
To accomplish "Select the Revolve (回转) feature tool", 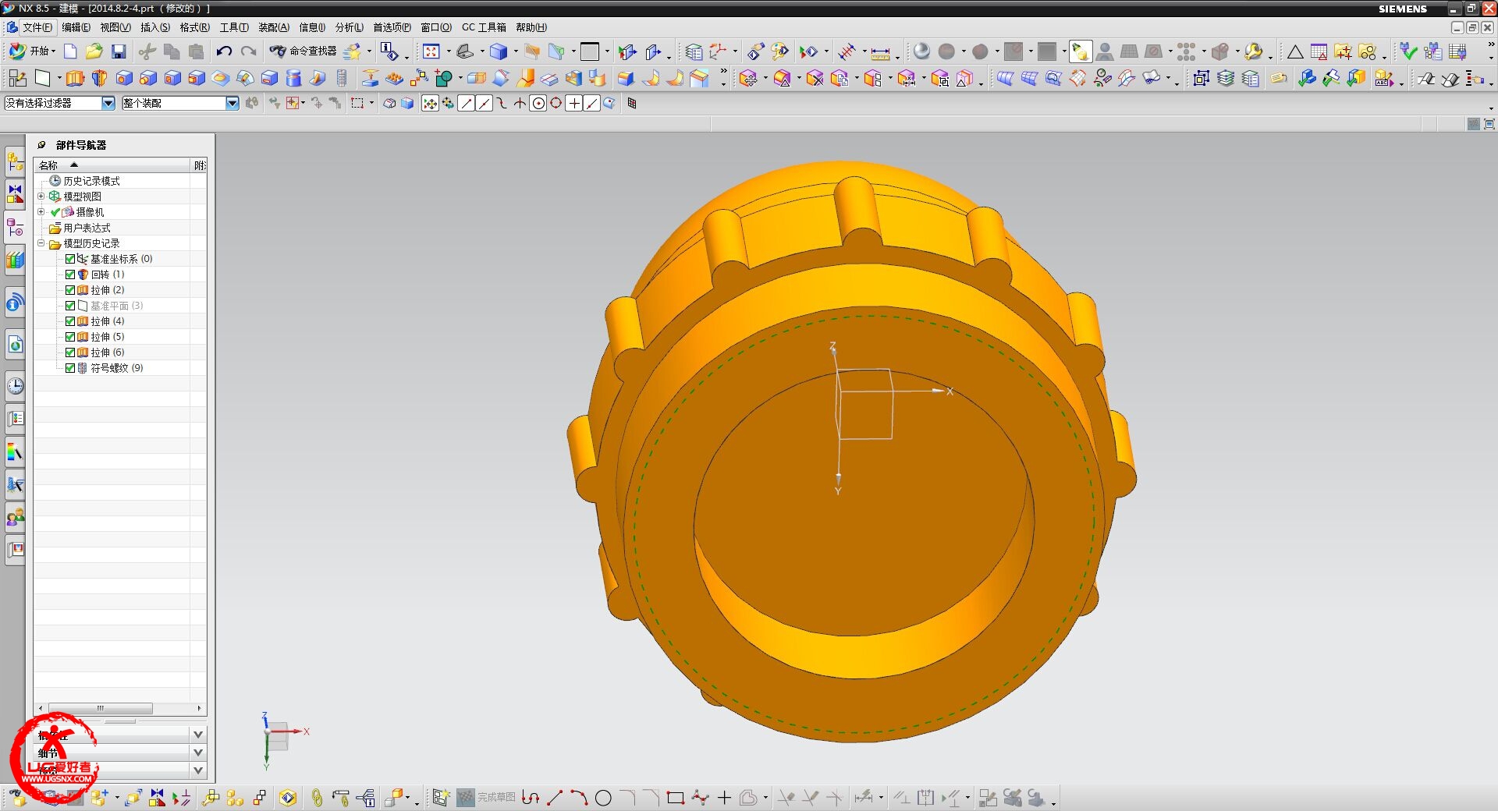I will point(99,78).
